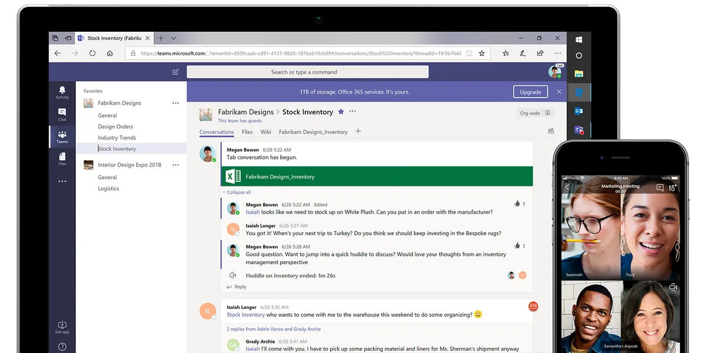Viewport: 706px width, 353px height.
Task: Open the Fabrikam Designs_Inventory Excel file card
Action: pos(377,176)
